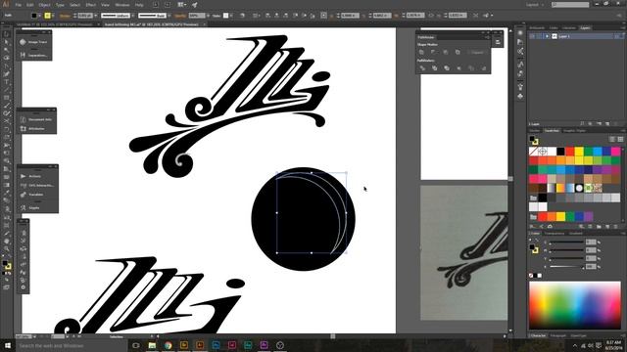
Task: Apply Merge pathfinder
Action: (447, 68)
